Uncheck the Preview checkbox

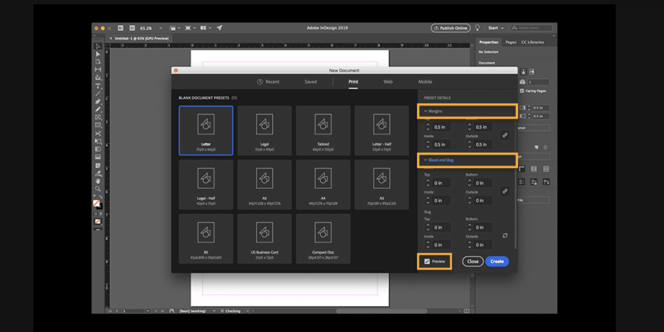tap(427, 262)
